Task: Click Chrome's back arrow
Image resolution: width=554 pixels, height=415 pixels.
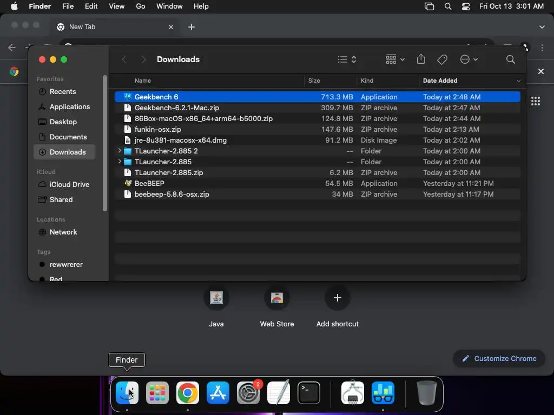Action: pos(12,48)
